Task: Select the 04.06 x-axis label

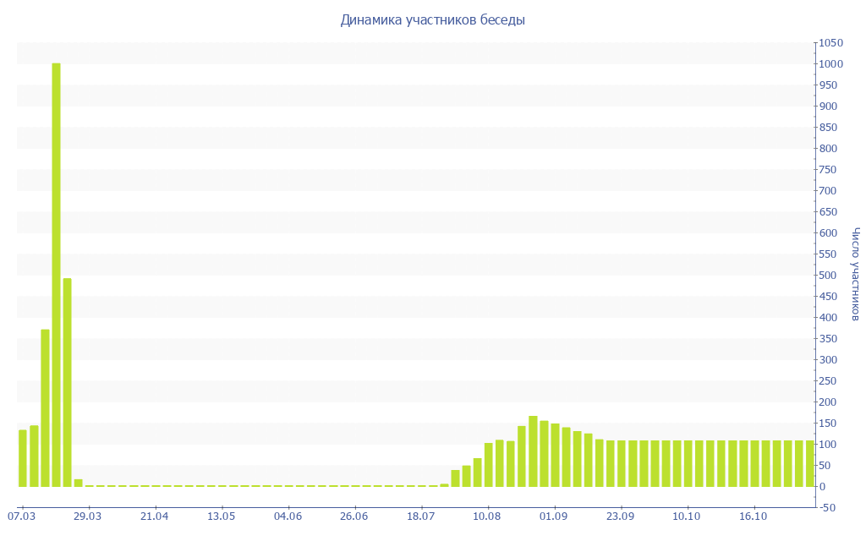Action: tap(288, 516)
